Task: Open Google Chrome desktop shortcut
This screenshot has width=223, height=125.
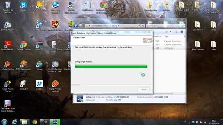Action: click(24, 46)
